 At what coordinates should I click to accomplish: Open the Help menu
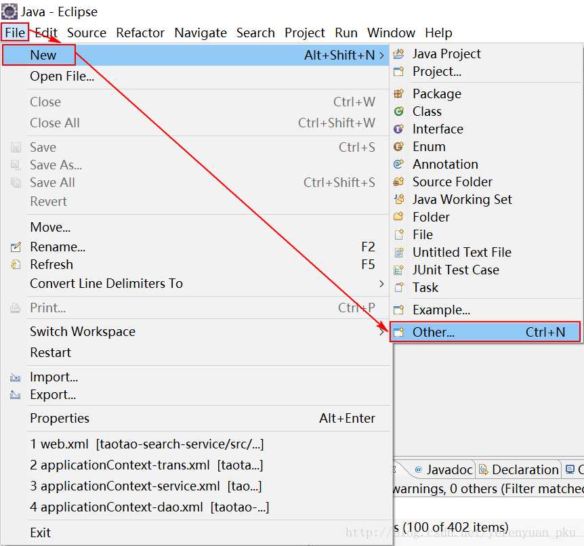438,33
